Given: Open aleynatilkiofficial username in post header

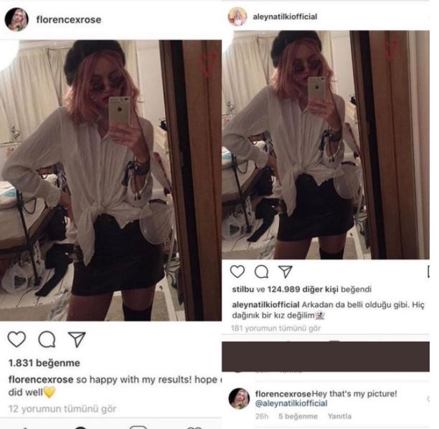Looking at the screenshot, I should [285, 16].
